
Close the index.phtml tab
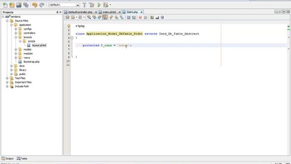point(120,12)
